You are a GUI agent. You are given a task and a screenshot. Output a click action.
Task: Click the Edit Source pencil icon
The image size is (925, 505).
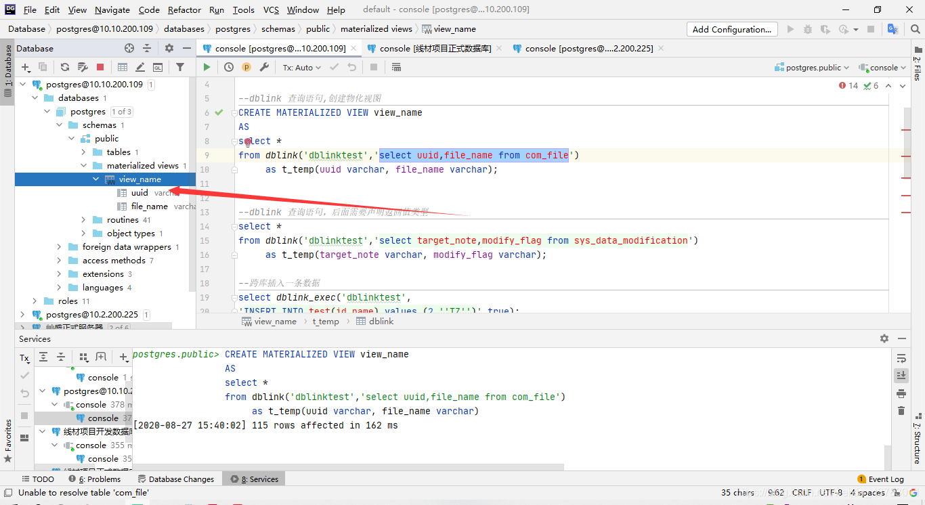click(x=140, y=67)
